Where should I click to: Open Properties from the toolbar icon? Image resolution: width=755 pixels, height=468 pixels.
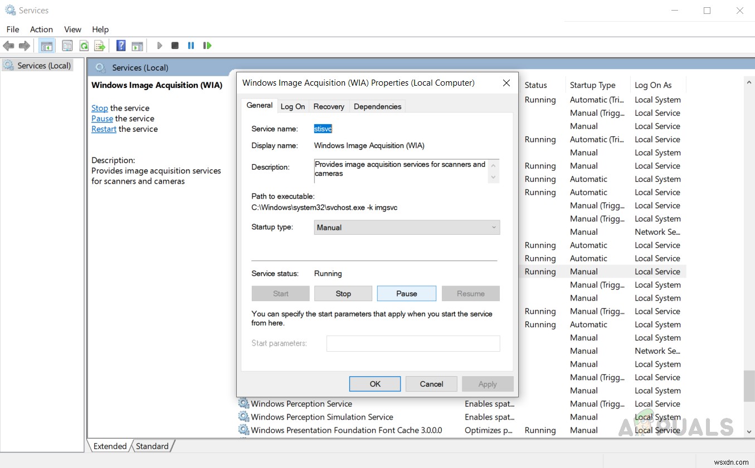pos(67,46)
